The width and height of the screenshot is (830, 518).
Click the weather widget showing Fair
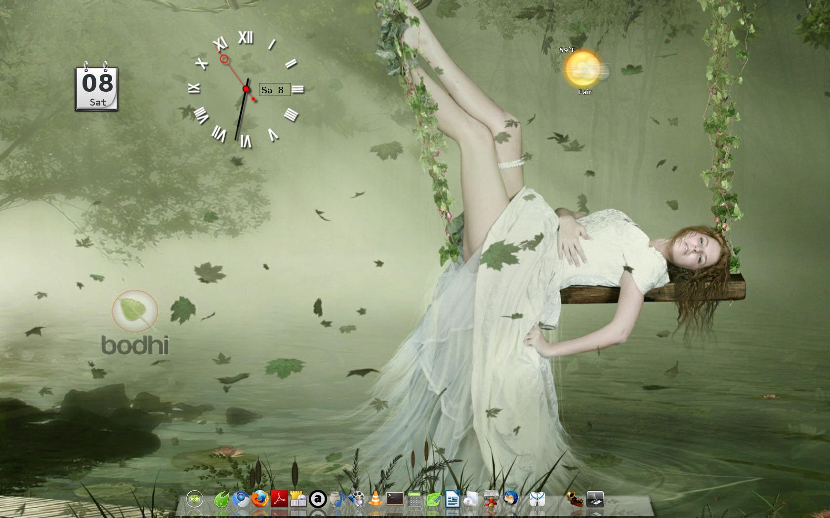(x=585, y=71)
